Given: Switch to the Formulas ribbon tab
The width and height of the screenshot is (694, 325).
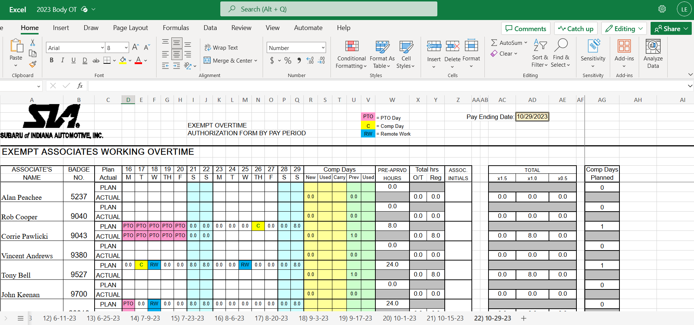Looking at the screenshot, I should pyautogui.click(x=176, y=28).
